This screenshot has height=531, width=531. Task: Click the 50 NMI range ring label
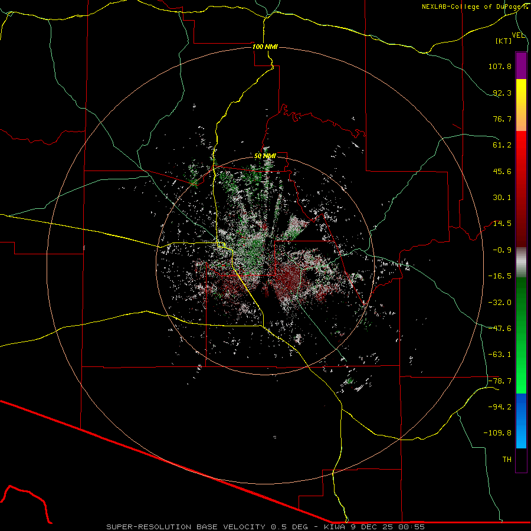click(x=265, y=156)
